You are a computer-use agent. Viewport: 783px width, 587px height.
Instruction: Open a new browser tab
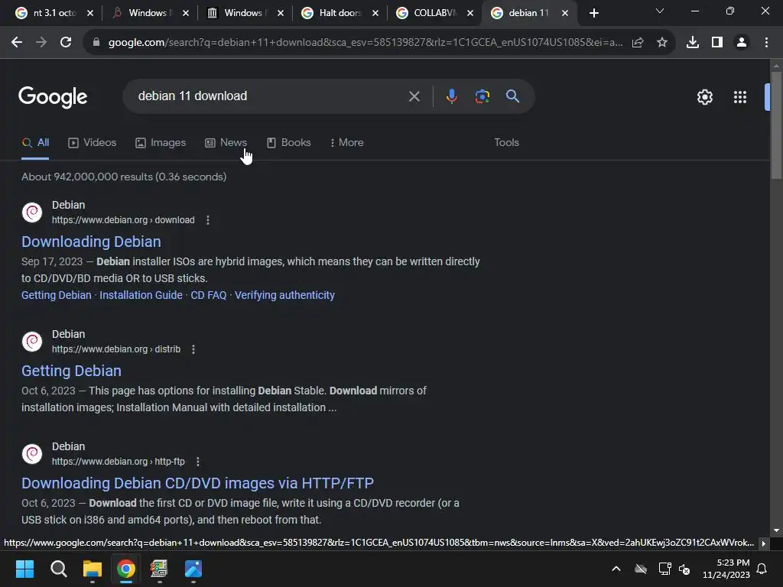coord(593,13)
